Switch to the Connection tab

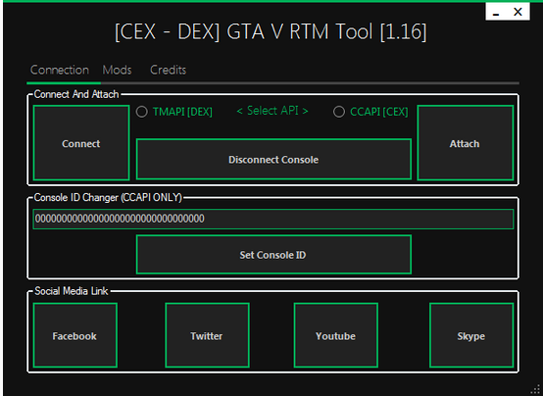tap(59, 70)
